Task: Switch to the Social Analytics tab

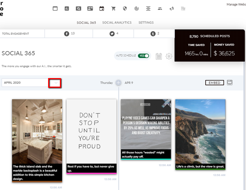Action: click(117, 23)
